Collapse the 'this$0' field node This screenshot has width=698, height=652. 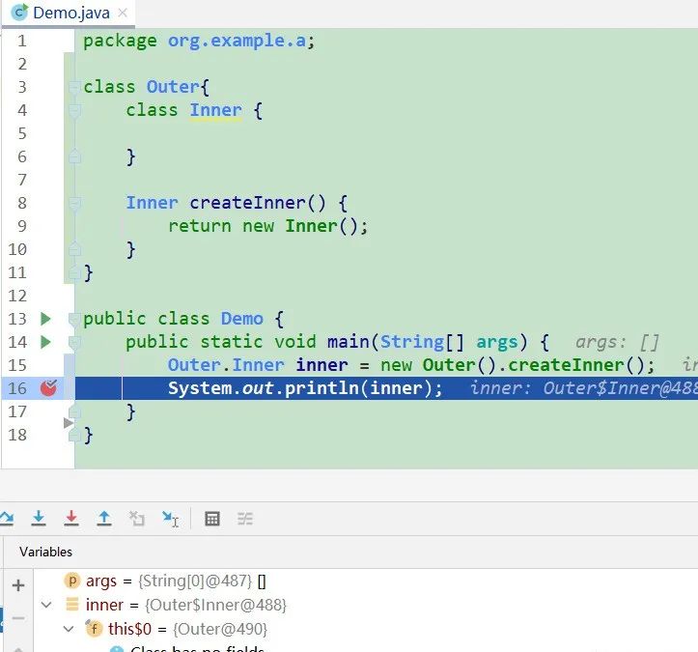(x=68, y=629)
